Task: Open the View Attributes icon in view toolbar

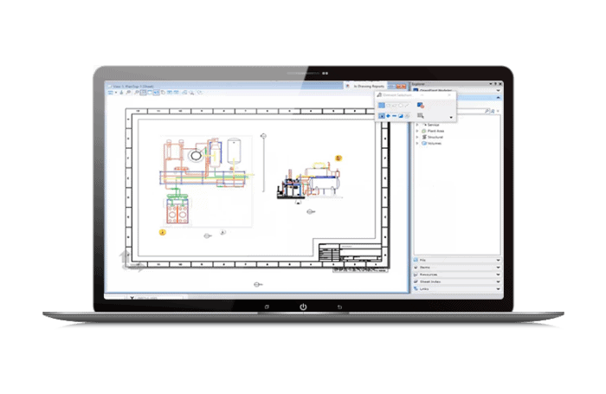Action: pos(111,93)
